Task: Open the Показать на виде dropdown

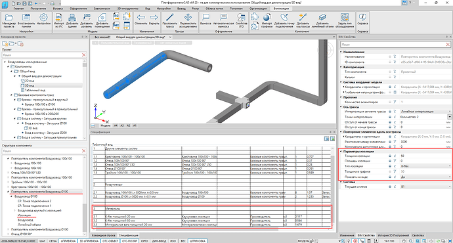Action: [426, 177]
